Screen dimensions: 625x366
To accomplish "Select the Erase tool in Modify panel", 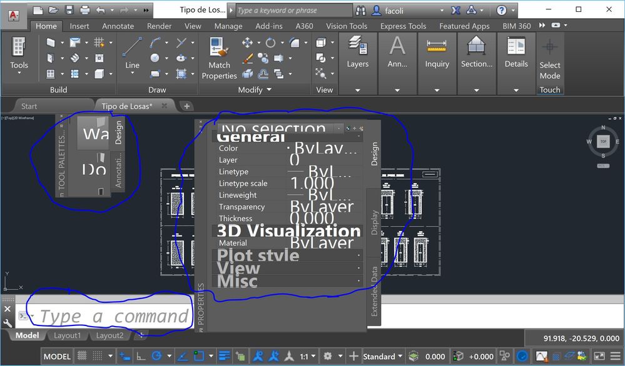I will click(x=247, y=59).
